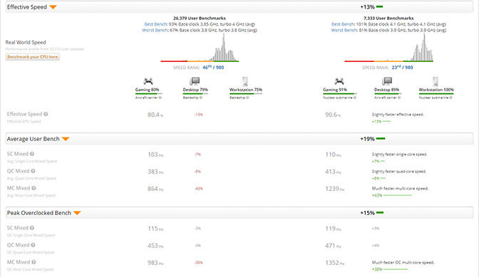
Task: Click the Workstation 75% tower icon
Action: click(x=244, y=81)
